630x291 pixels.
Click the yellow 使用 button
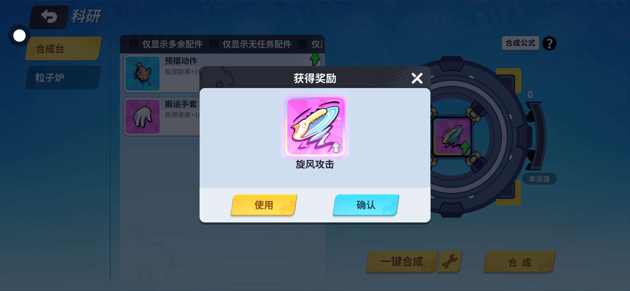[x=264, y=205]
